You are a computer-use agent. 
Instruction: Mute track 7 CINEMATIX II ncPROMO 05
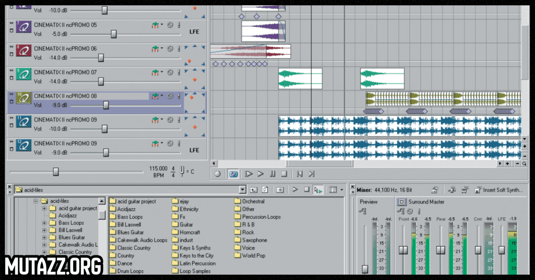[x=170, y=25]
